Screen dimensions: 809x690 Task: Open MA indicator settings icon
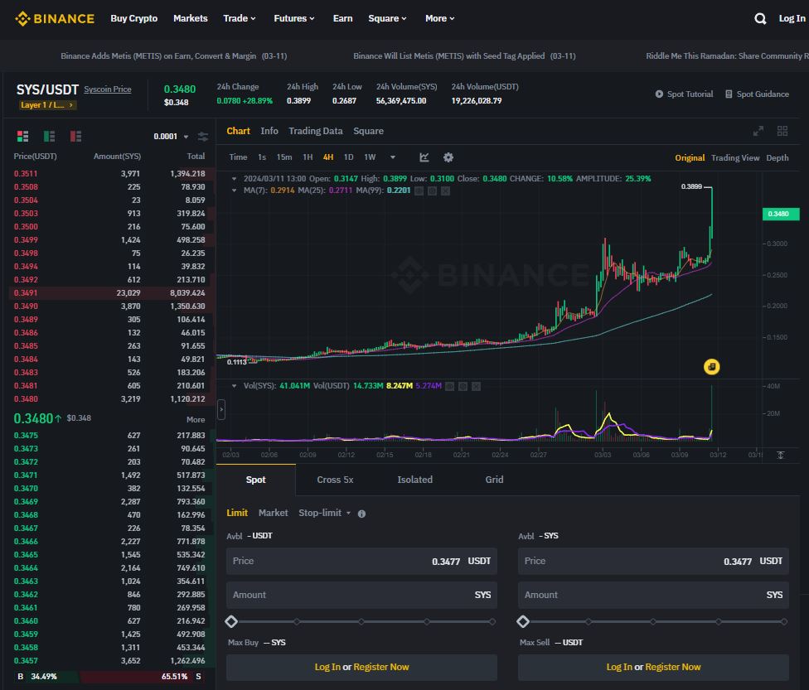tap(433, 191)
